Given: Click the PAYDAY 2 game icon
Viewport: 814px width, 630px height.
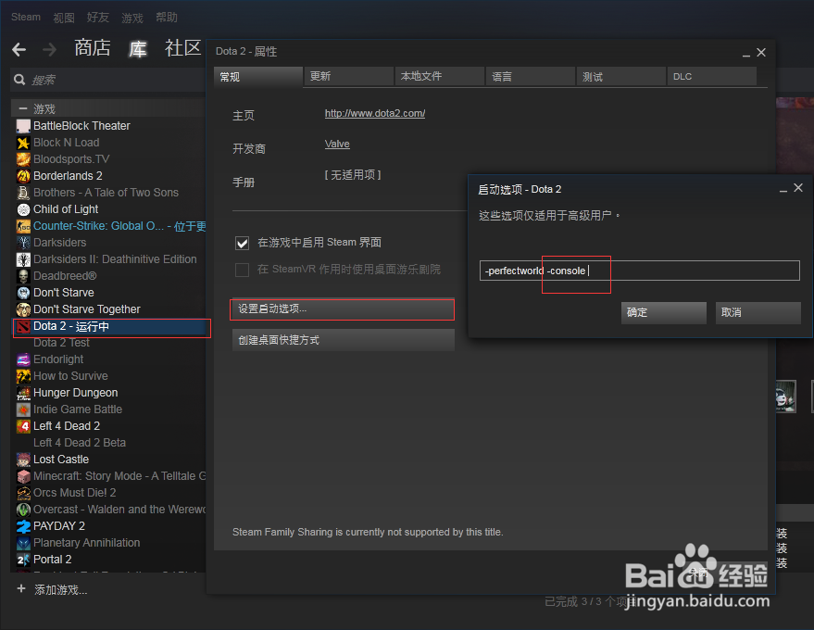Looking at the screenshot, I should [23, 526].
